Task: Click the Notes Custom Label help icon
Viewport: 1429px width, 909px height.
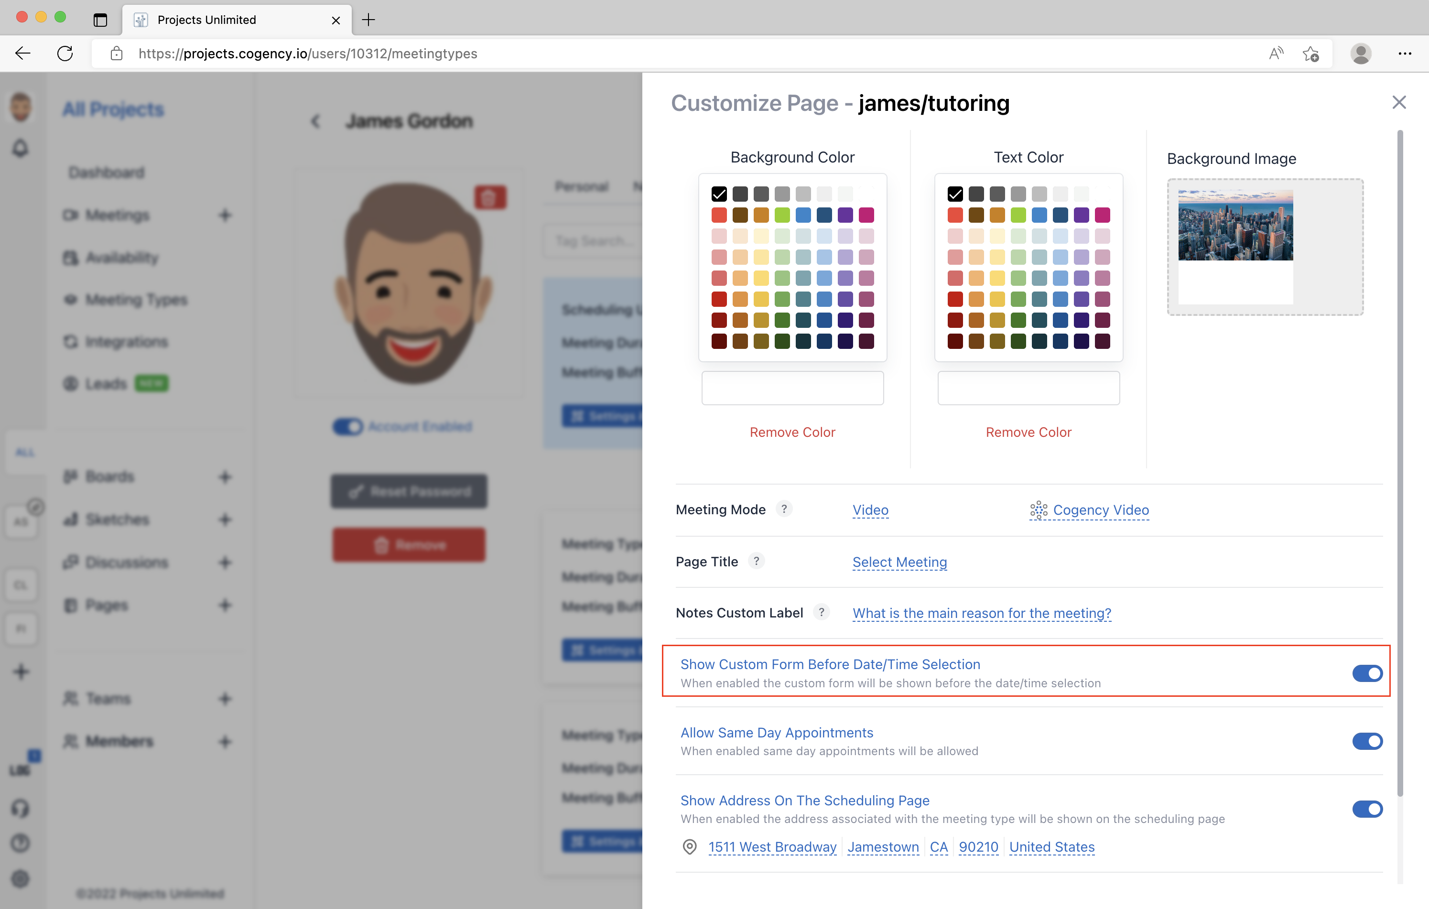Action: tap(822, 612)
